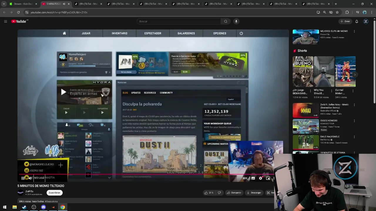Mute the video with the speaker icon
This screenshot has height=211, width=376.
click(x=30, y=178)
